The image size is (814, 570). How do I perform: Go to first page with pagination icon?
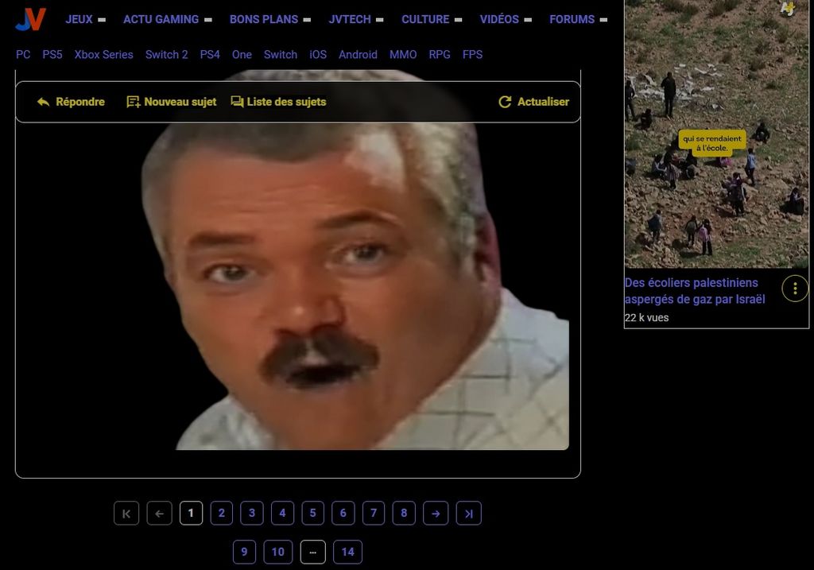126,514
